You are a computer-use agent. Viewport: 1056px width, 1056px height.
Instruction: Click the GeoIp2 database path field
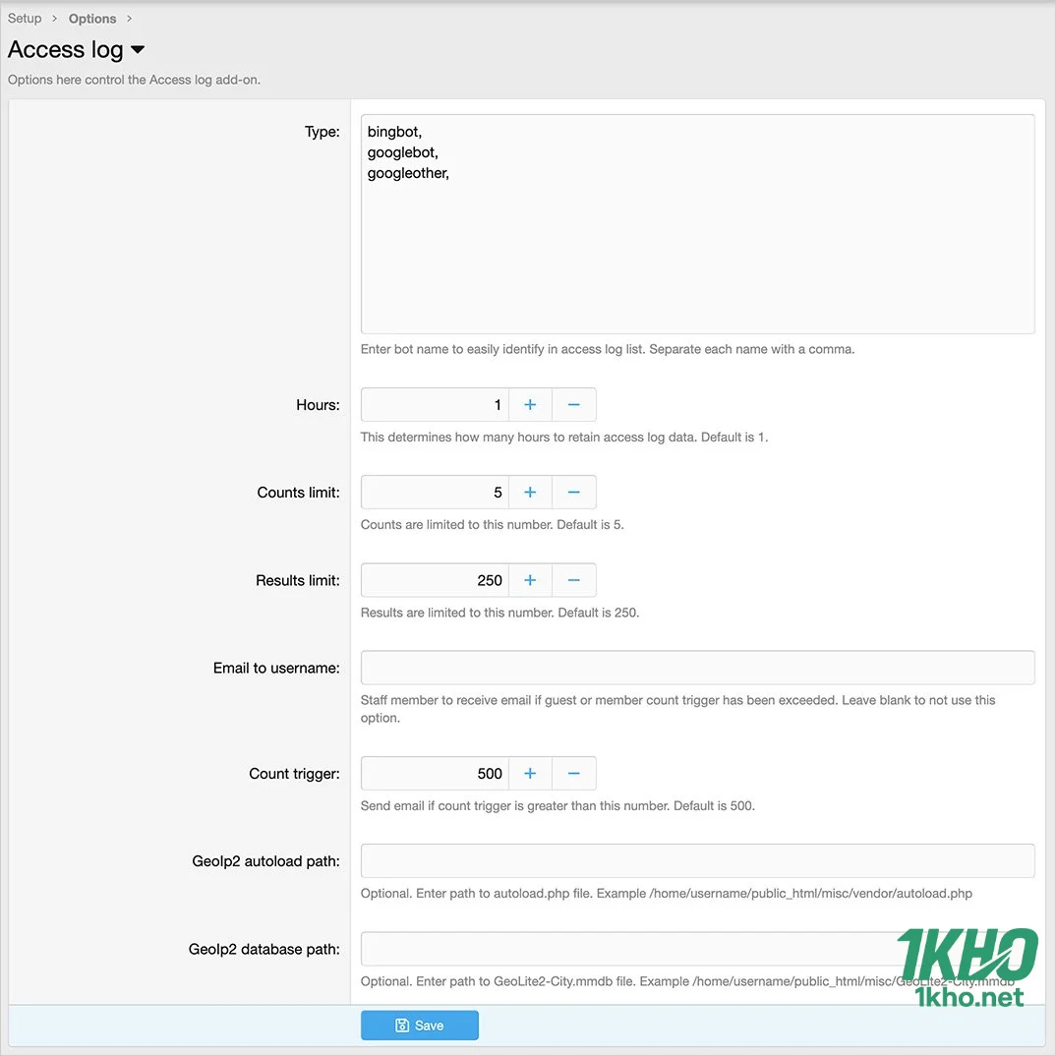click(697, 948)
